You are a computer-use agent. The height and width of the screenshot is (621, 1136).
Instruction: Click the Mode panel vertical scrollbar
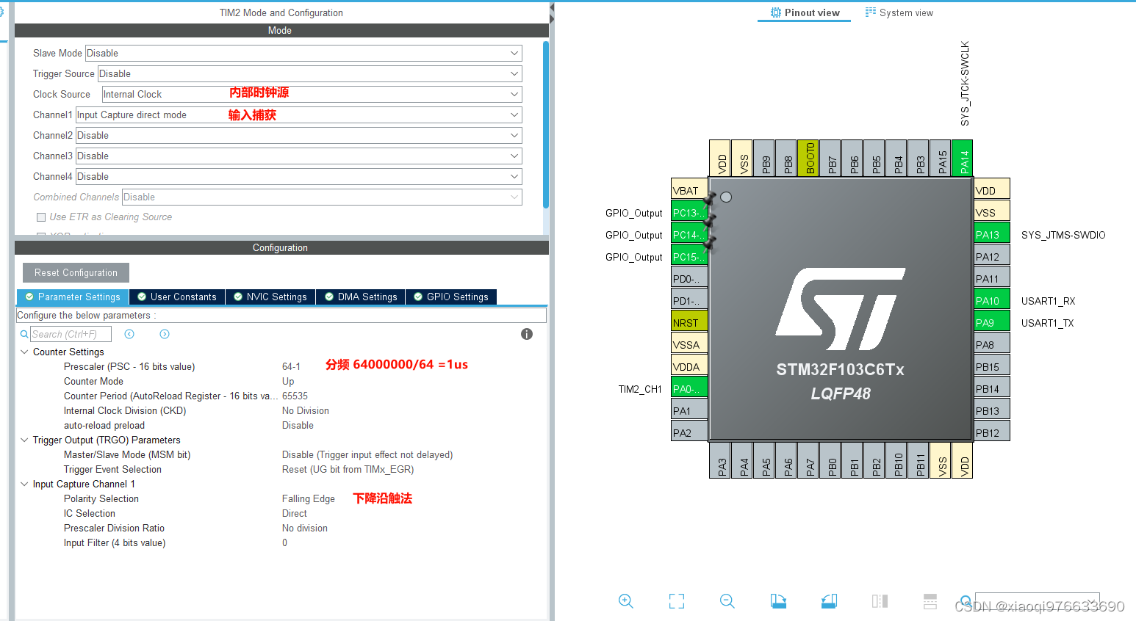point(546,125)
